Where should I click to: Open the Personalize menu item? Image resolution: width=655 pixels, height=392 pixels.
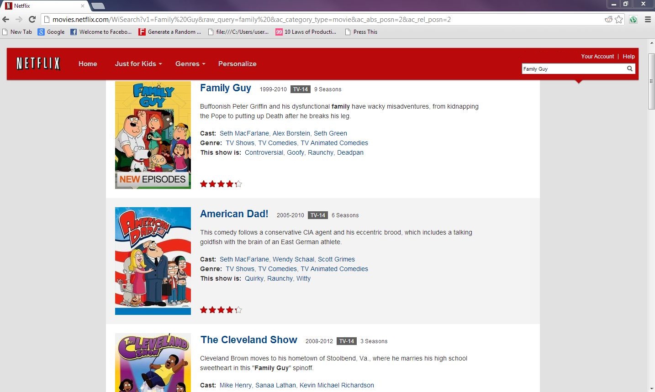[x=237, y=64]
